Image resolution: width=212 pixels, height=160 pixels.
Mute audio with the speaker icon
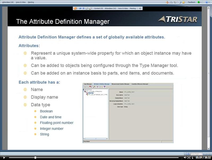[185, 158]
